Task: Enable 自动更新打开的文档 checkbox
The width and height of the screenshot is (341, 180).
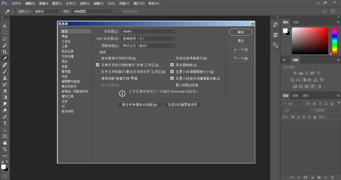Action: pyautogui.click(x=98, y=58)
